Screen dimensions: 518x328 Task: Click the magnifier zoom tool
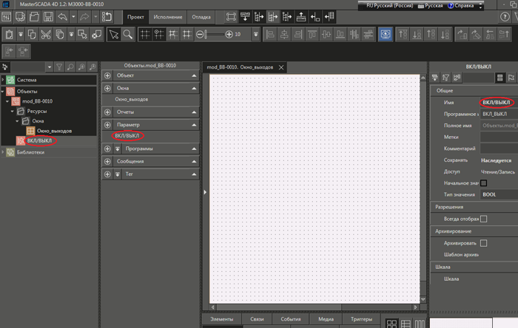[128, 34]
